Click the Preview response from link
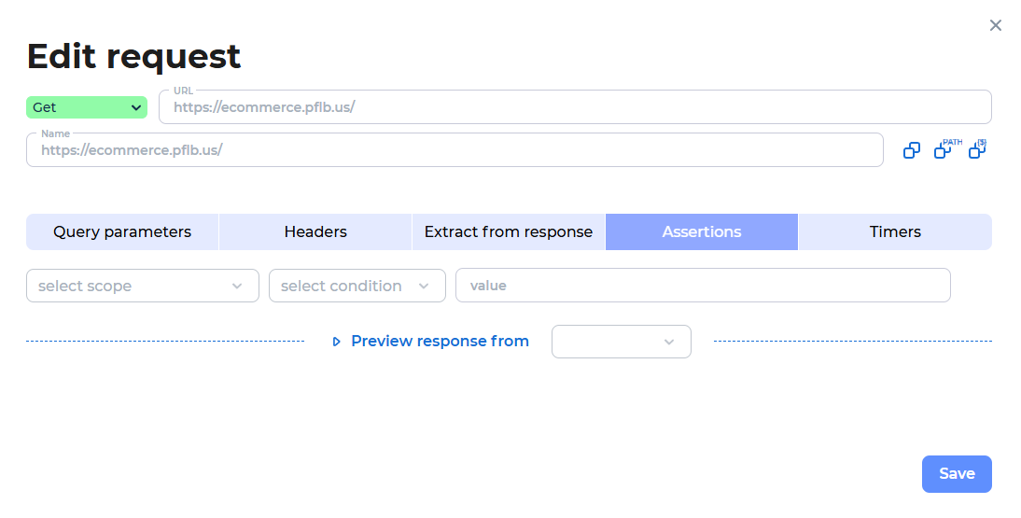Viewport: 1021px width, 518px height. point(440,342)
